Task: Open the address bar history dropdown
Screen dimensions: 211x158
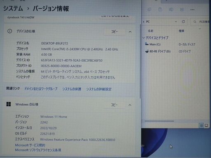Action: pos(176,22)
